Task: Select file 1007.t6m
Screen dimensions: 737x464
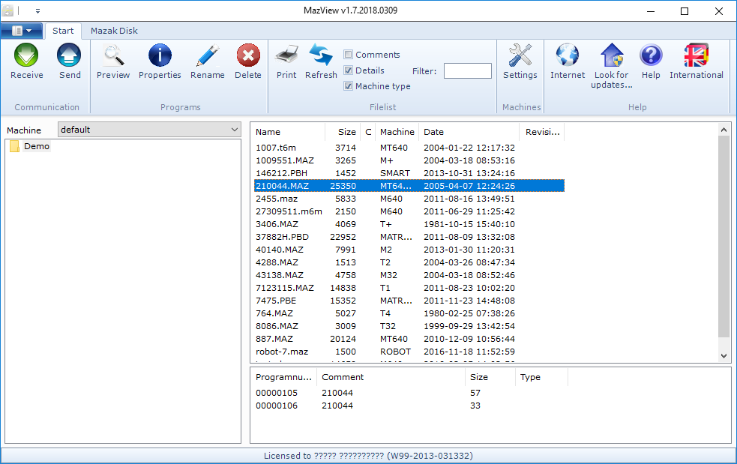Action: click(x=409, y=148)
